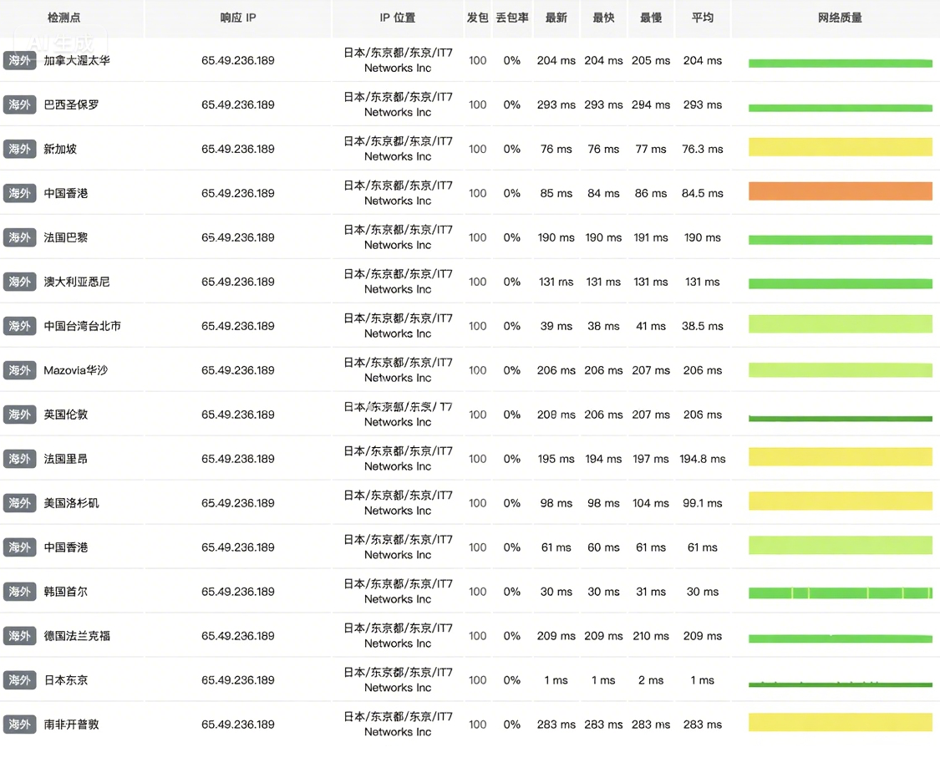Select the 网络质量 column header

point(840,18)
